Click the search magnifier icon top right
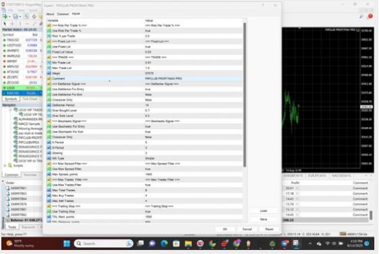Viewport: 379px width, 254px height. [x=361, y=16]
